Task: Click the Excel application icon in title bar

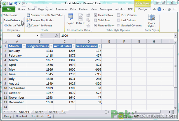Action: (x=4, y=3)
